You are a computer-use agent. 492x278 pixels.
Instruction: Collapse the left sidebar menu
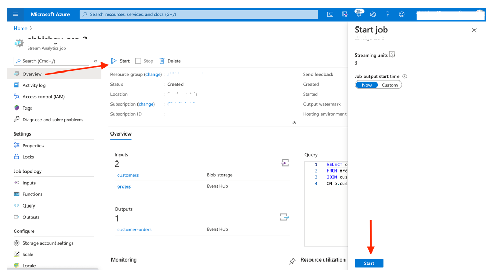tap(96, 61)
